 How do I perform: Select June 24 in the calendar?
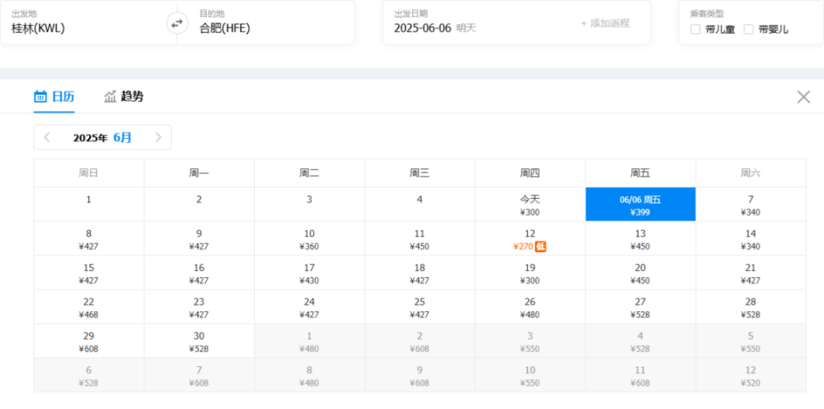pyautogui.click(x=310, y=307)
